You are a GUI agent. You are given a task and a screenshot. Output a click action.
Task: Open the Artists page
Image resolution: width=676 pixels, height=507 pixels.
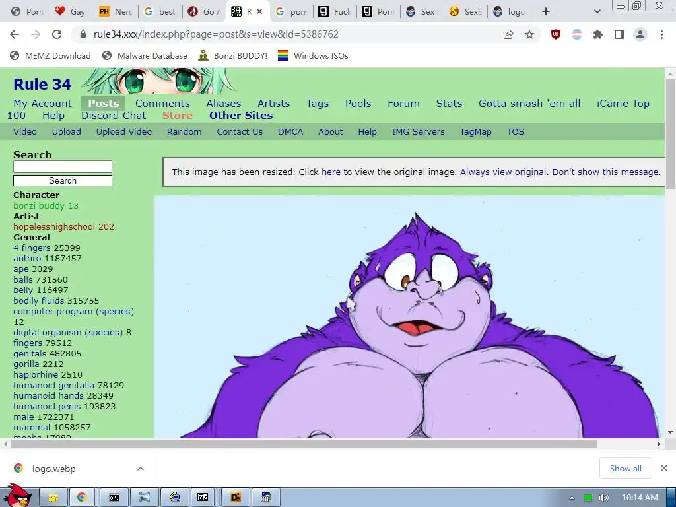tap(274, 104)
